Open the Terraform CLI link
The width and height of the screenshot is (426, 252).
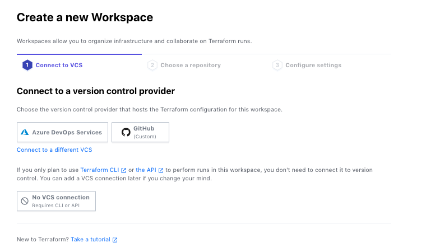(100, 170)
